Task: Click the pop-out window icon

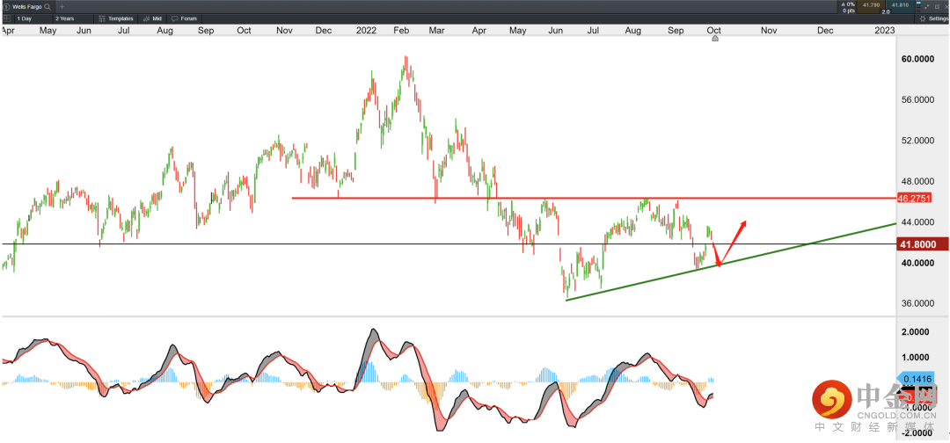Action: click(x=937, y=7)
